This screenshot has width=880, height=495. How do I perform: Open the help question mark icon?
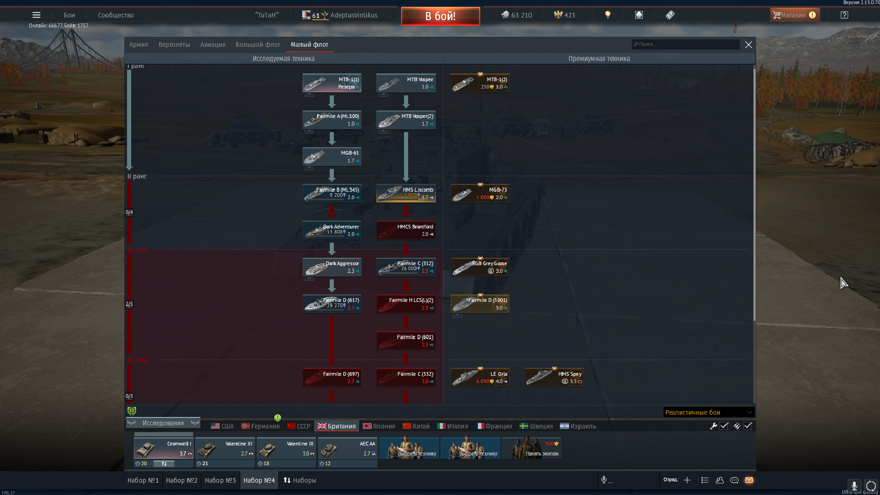point(844,15)
